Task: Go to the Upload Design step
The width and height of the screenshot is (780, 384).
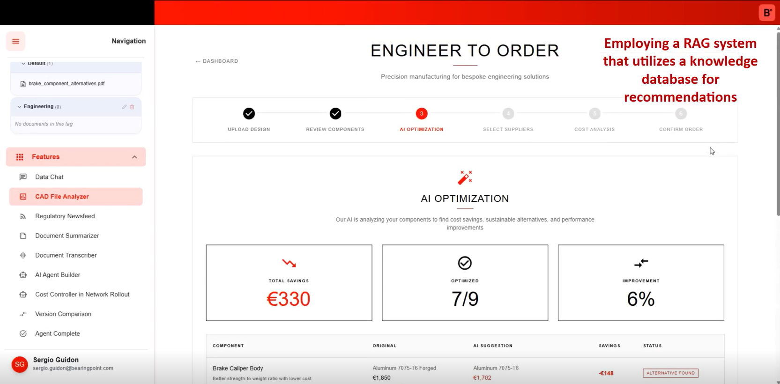Action: [x=249, y=114]
